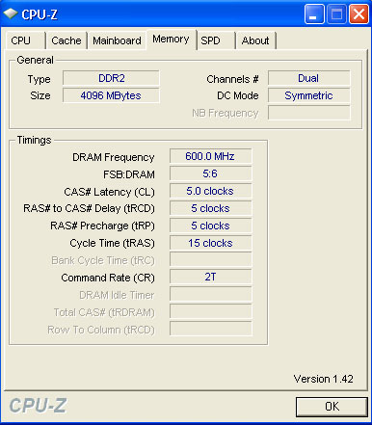This screenshot has height=425, width=372.
Task: Click the CPU-Z title bar icon
Action: pyautogui.click(x=11, y=13)
